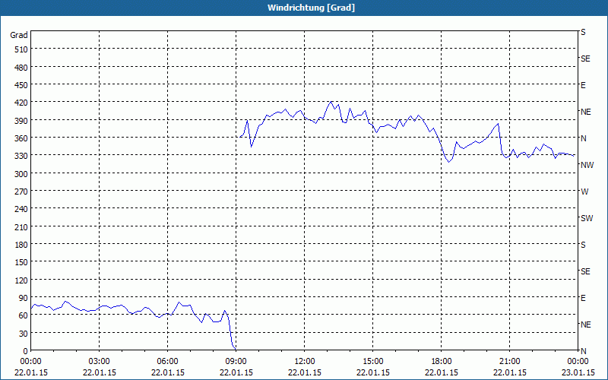
Task: Pick the 18:00 tick label
Action: tap(442, 362)
